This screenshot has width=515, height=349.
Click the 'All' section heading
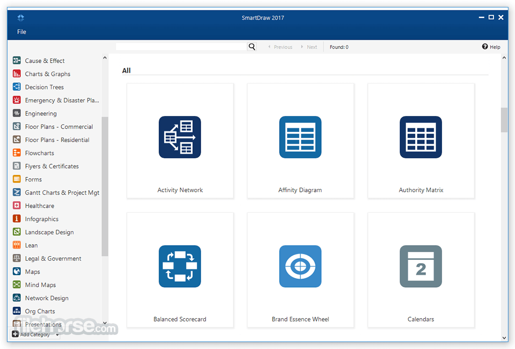click(126, 70)
